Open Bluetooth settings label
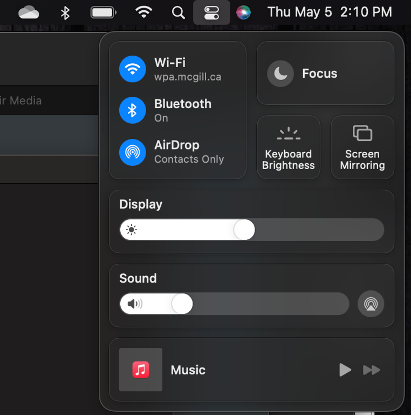The width and height of the screenshot is (411, 415). pyautogui.click(x=183, y=104)
